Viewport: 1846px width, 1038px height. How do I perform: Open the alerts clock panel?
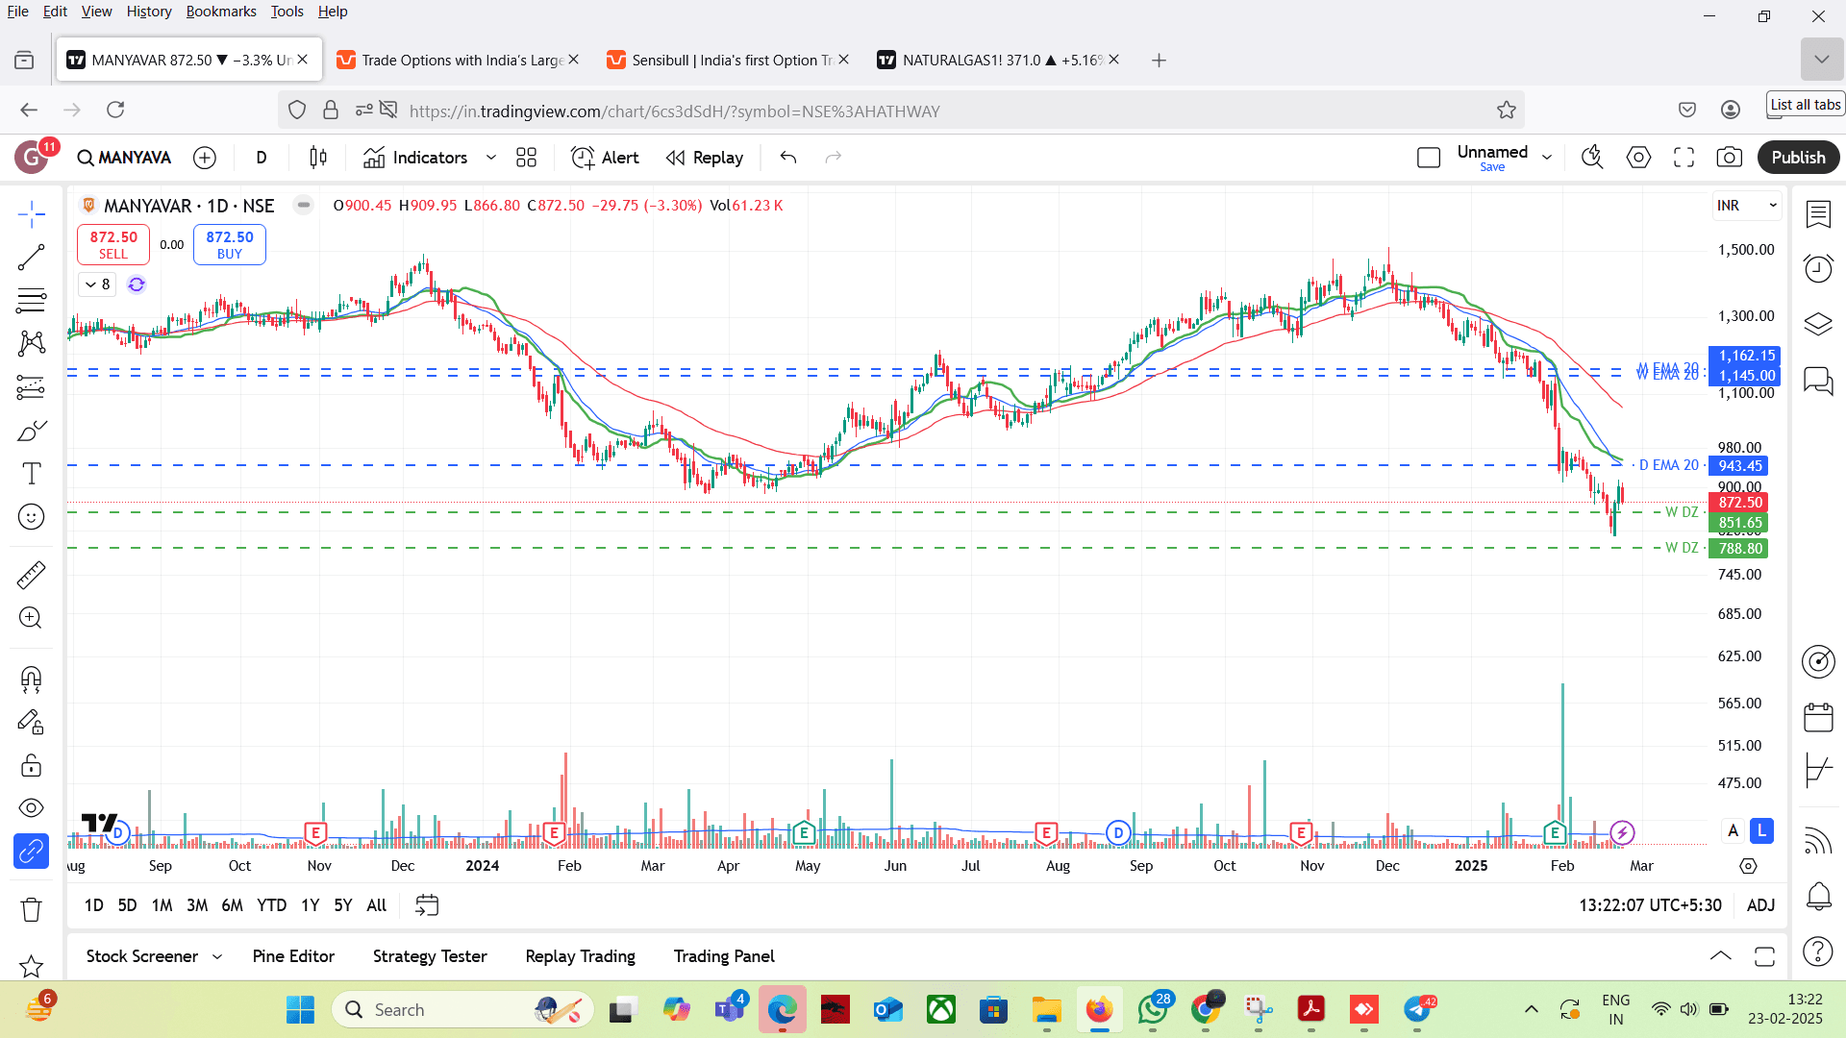tap(1818, 268)
